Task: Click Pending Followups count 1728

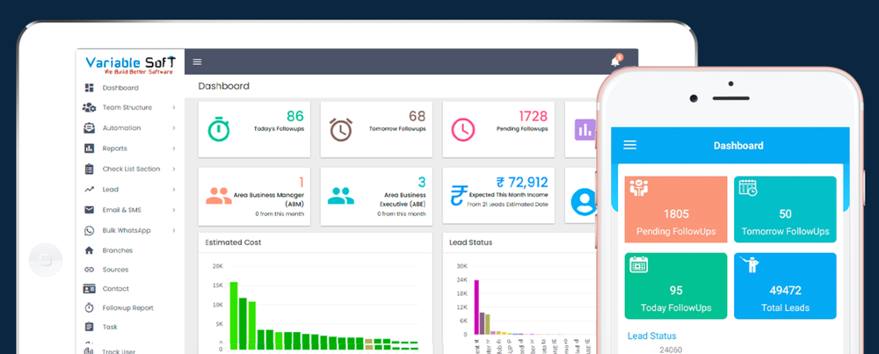Action: [x=534, y=117]
